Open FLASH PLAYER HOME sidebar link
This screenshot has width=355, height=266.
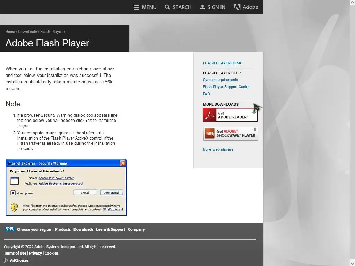(222, 63)
